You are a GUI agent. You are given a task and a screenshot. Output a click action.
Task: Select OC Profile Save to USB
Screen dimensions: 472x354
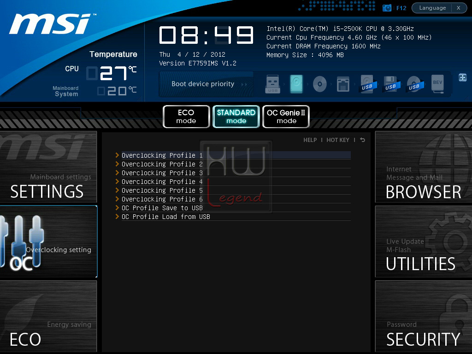236,208
